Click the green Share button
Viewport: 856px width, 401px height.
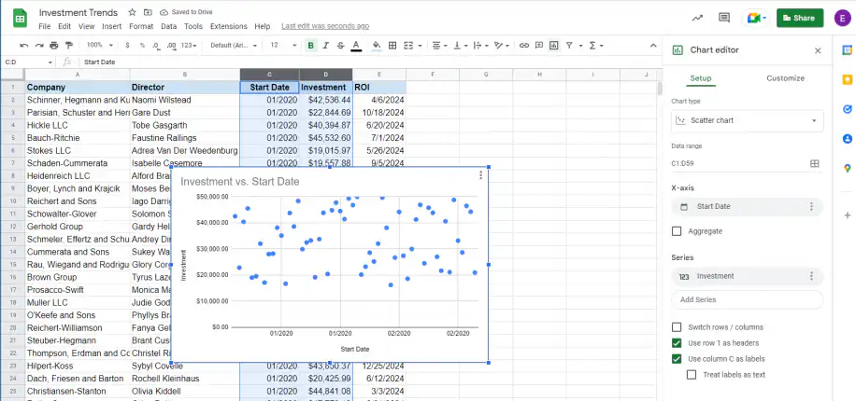(x=800, y=18)
